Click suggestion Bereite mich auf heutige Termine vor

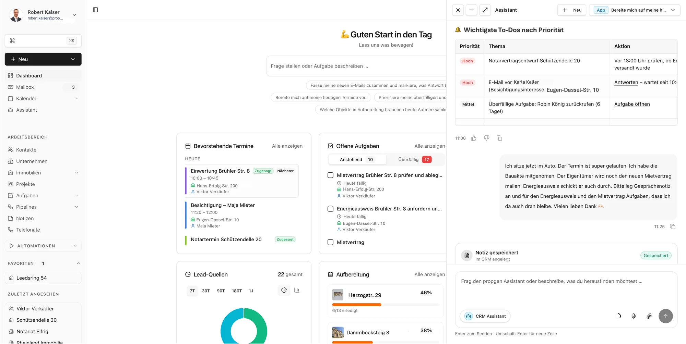click(x=321, y=97)
